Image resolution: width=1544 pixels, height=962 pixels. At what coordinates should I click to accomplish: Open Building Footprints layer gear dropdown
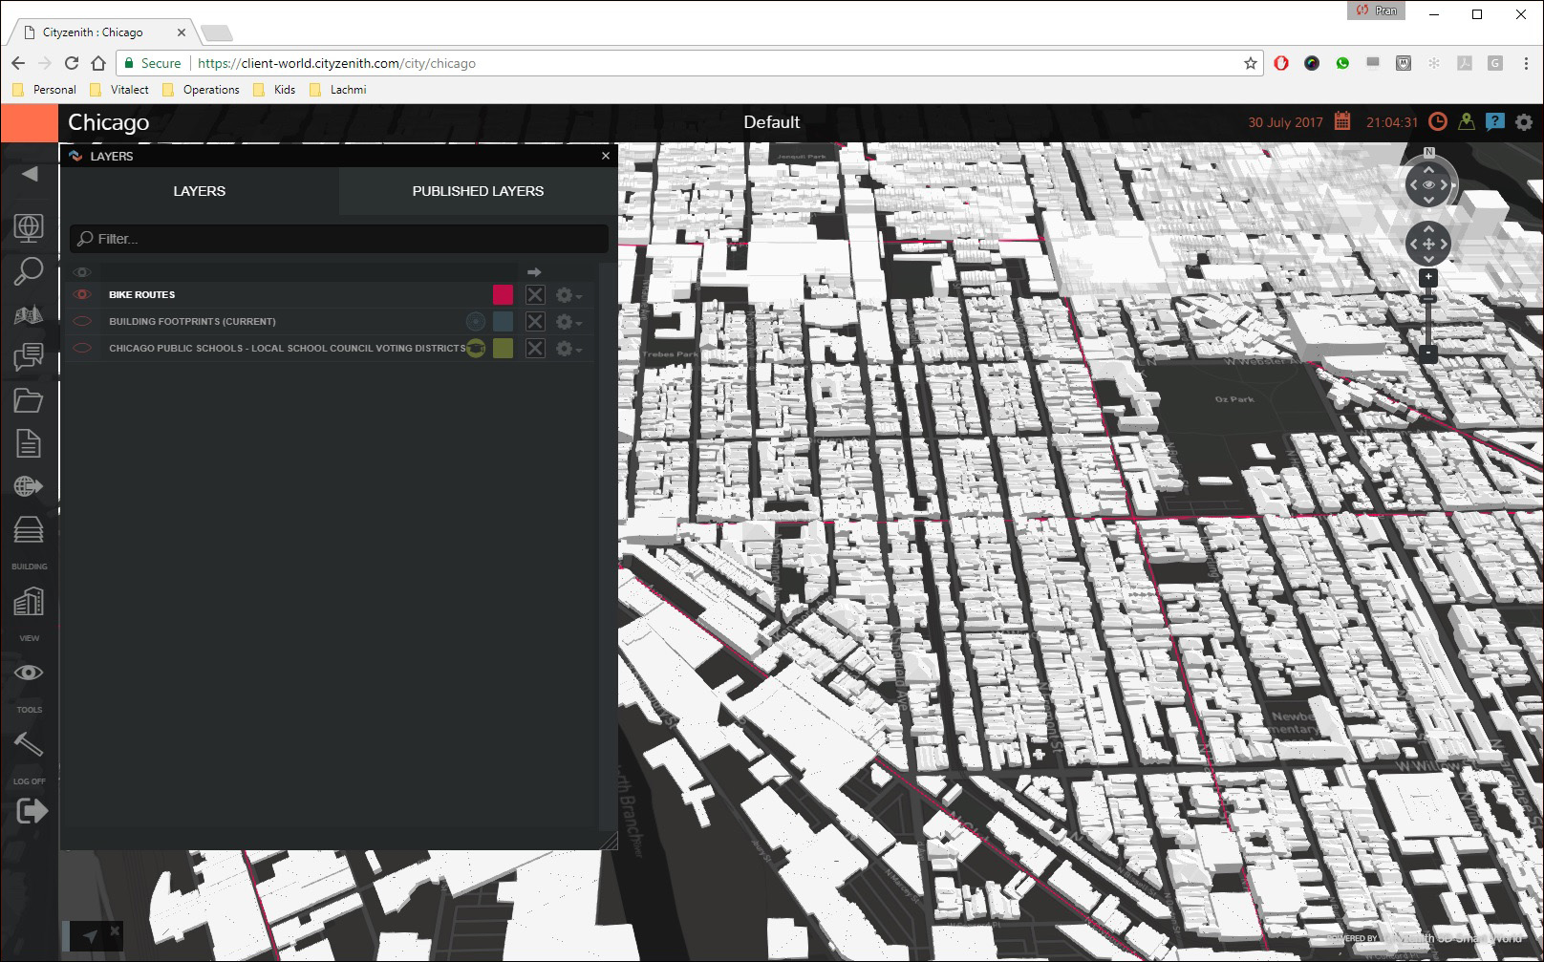(x=568, y=322)
